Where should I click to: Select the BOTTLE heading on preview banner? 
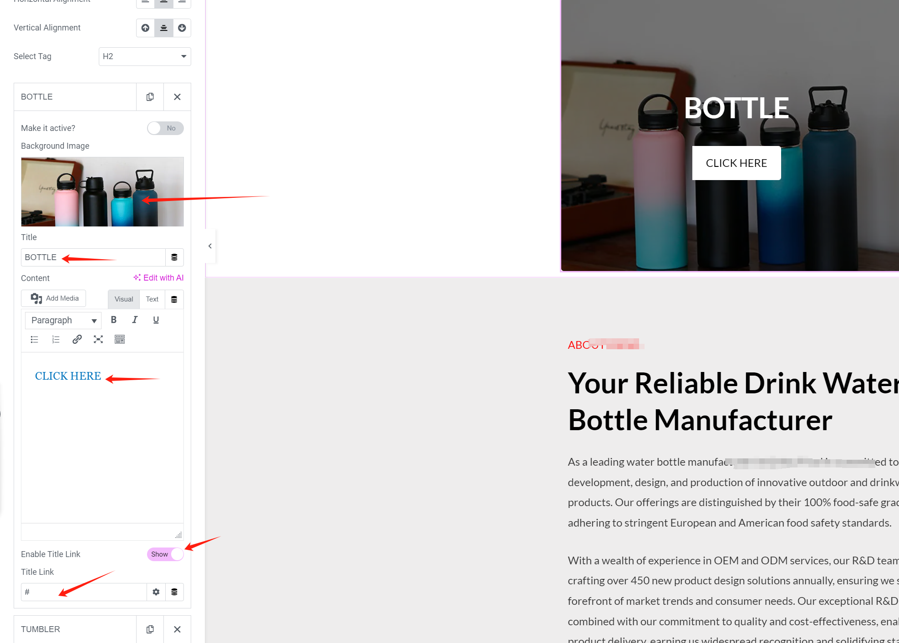pyautogui.click(x=736, y=108)
